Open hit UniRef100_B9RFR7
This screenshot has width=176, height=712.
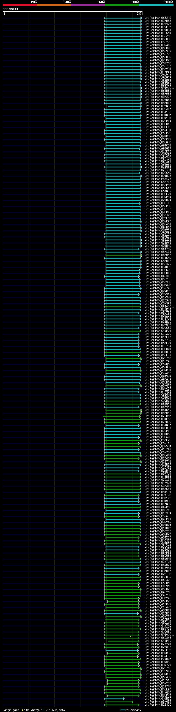[x=158, y=27]
